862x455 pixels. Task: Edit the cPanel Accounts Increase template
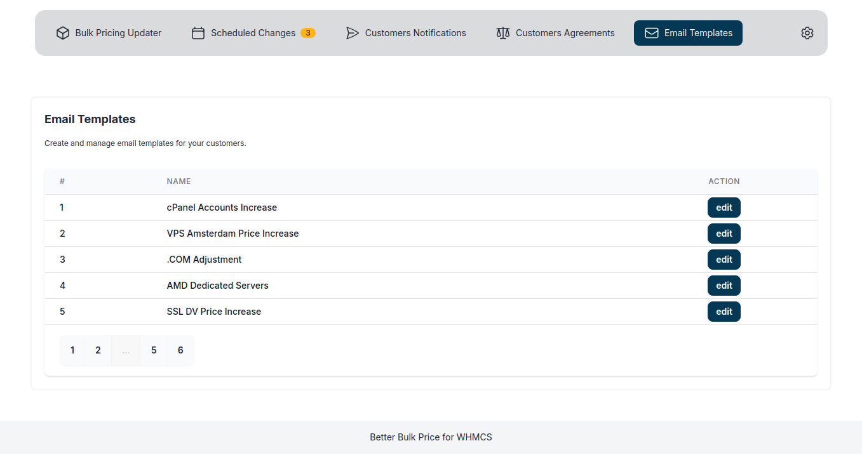[724, 208]
